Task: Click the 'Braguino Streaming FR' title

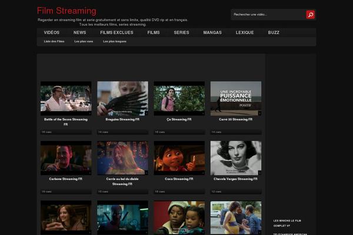Action: pyautogui.click(x=122, y=119)
